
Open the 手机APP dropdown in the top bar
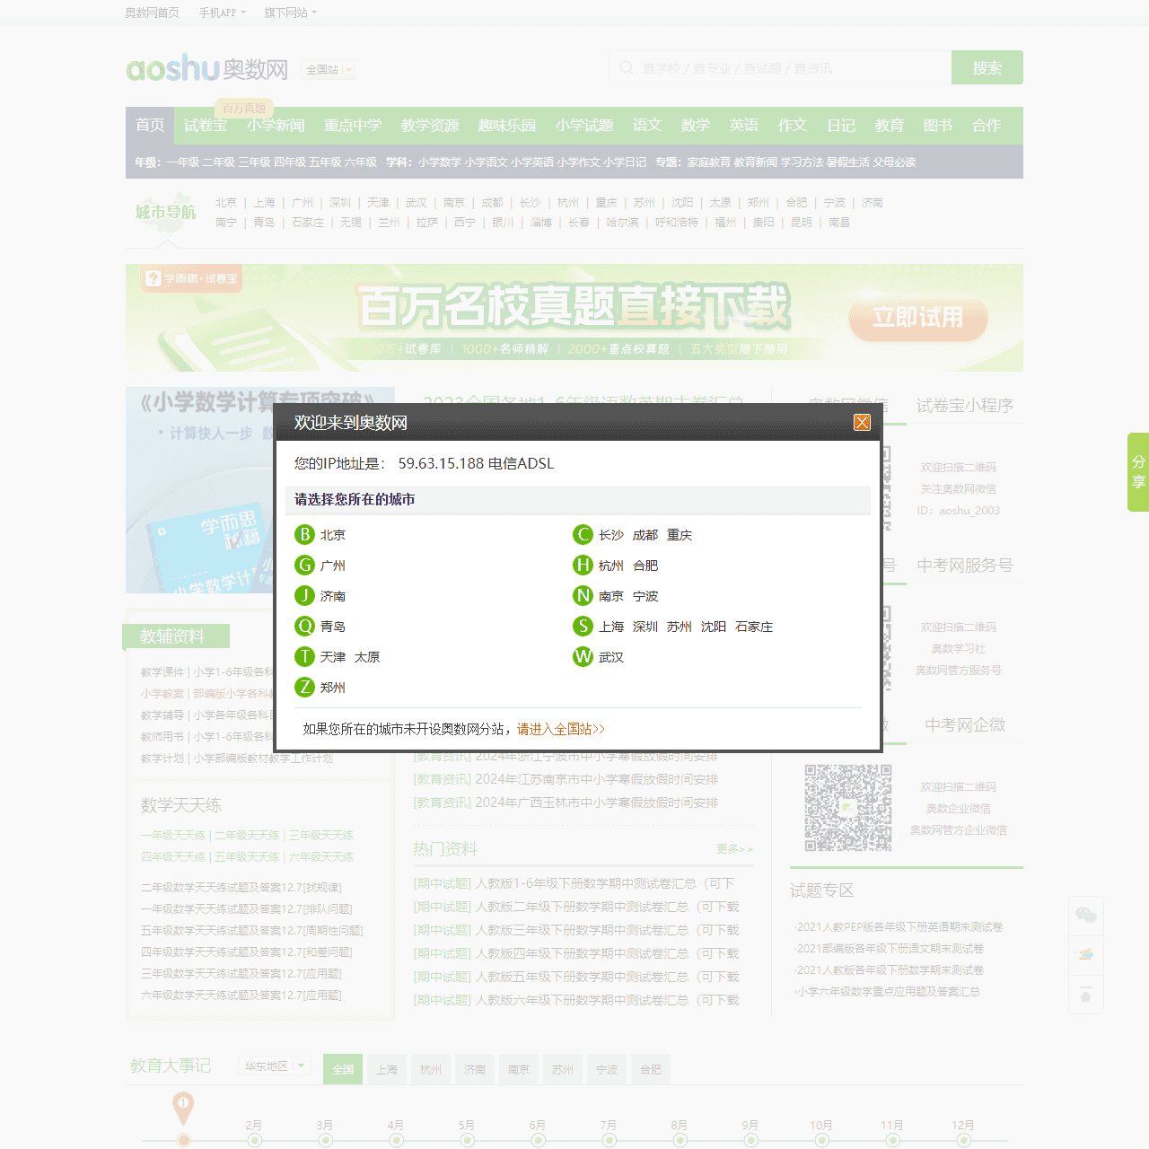[222, 13]
